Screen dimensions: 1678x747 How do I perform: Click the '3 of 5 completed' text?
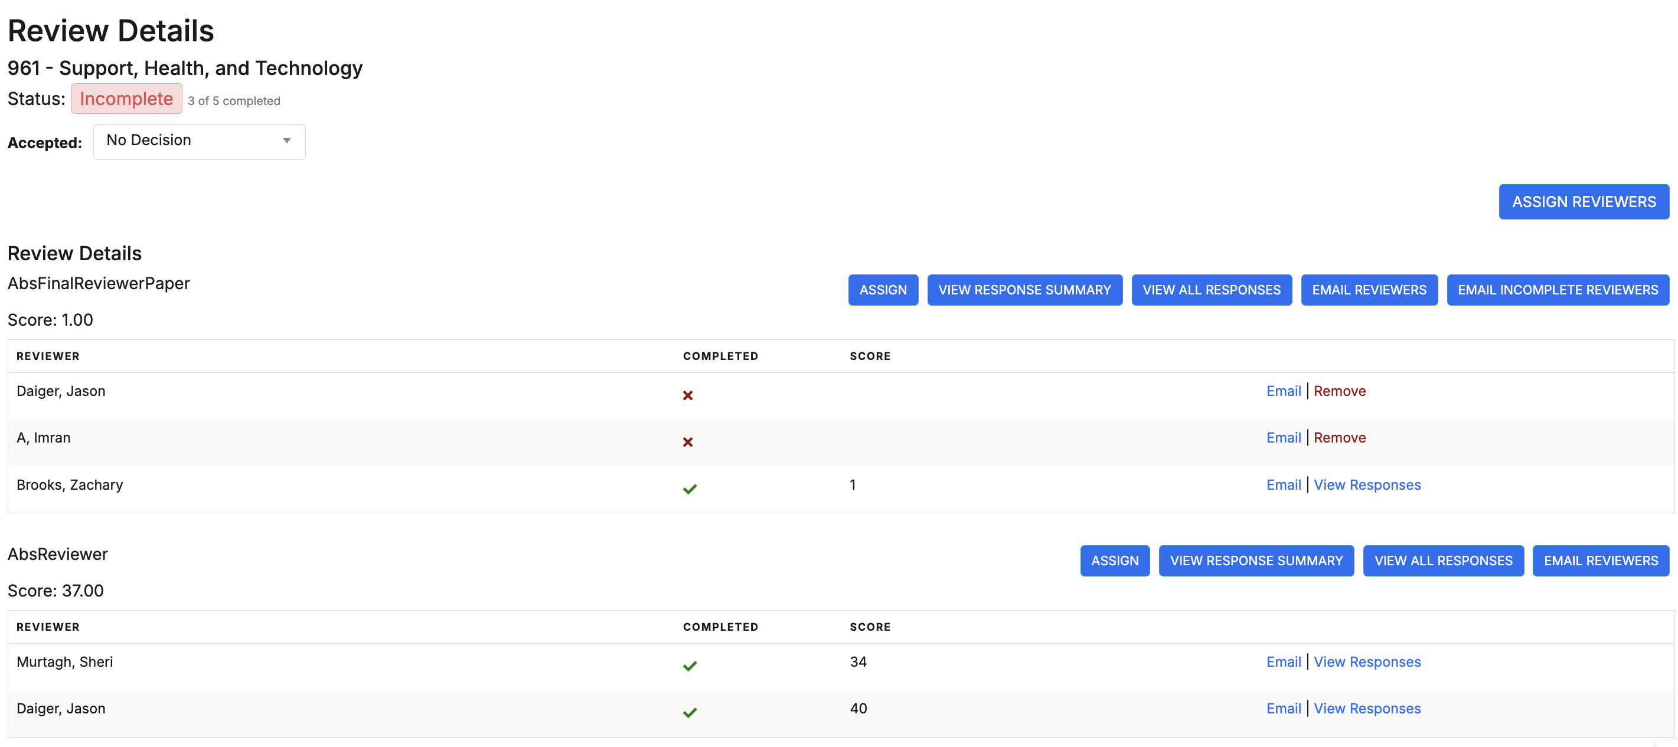(x=234, y=101)
